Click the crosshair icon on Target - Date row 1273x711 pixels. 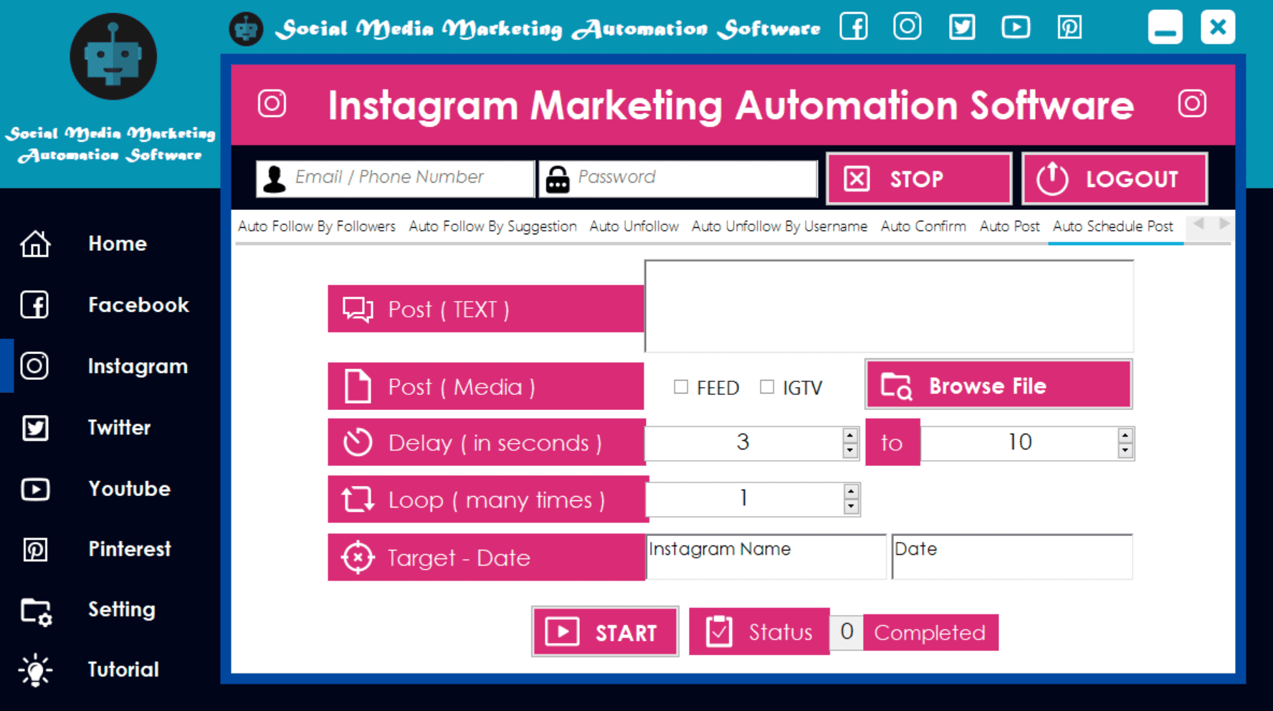pos(358,558)
